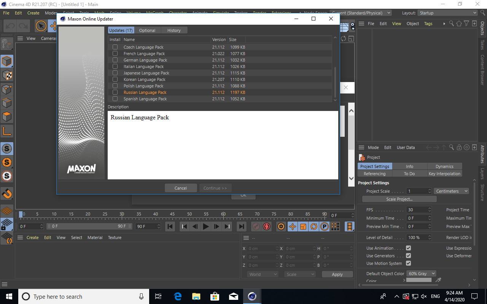
Task: Check Czech Language Pack install box
Action: [x=115, y=47]
